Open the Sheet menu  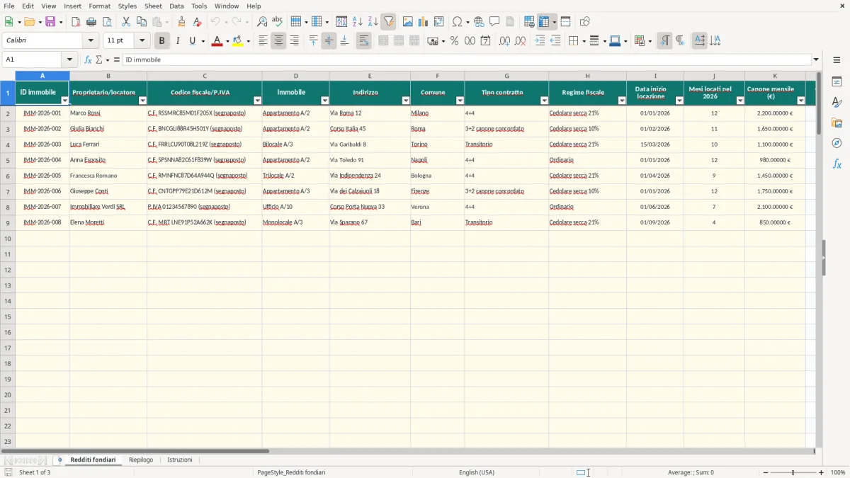pyautogui.click(x=153, y=6)
